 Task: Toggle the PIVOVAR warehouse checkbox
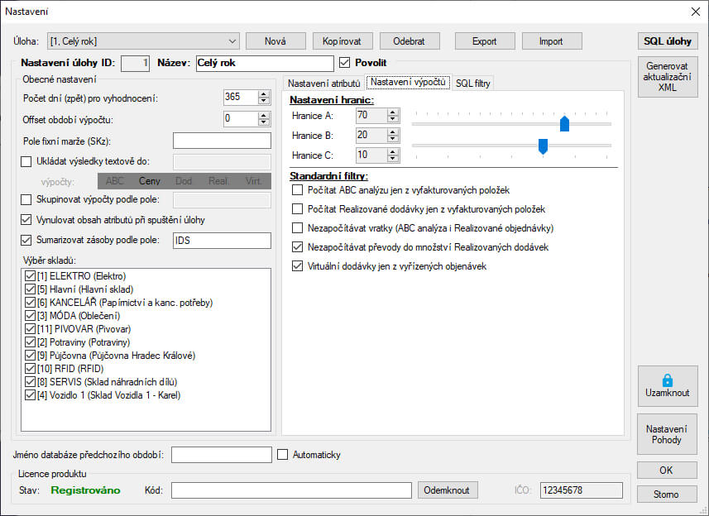point(31,328)
